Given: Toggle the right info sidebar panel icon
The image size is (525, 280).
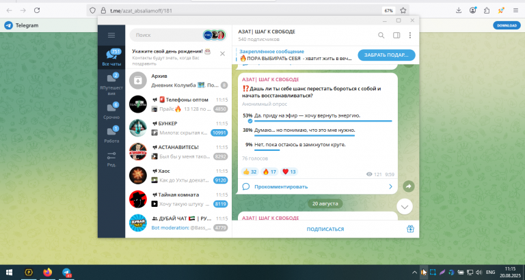Looking at the screenshot, I should click(x=396, y=35).
